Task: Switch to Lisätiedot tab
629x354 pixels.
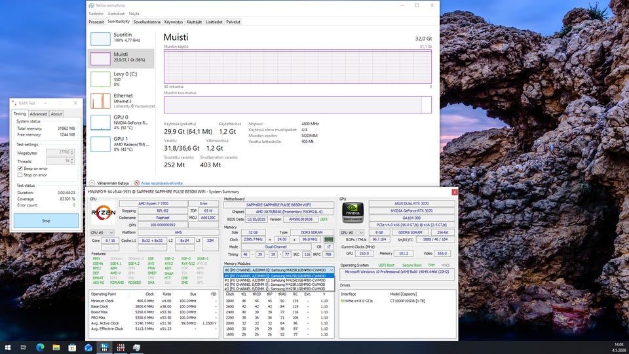Action: (x=214, y=22)
